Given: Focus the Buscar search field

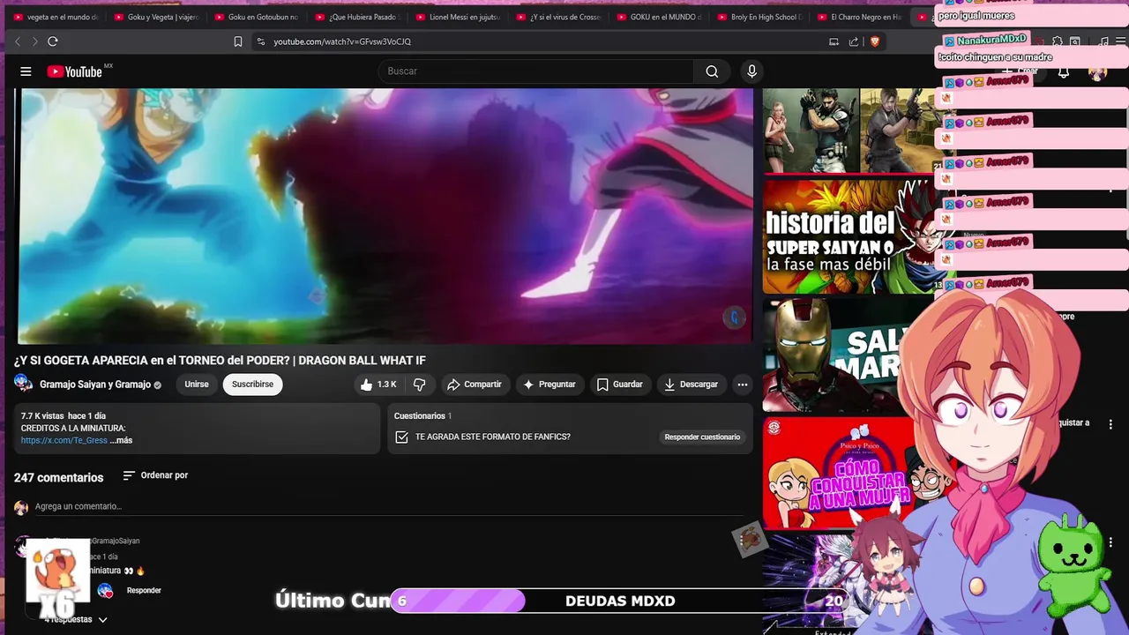Looking at the screenshot, I should [535, 71].
